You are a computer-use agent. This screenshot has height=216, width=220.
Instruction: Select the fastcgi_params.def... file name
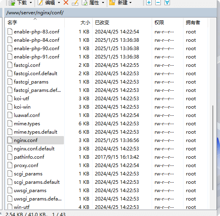tap(37, 90)
